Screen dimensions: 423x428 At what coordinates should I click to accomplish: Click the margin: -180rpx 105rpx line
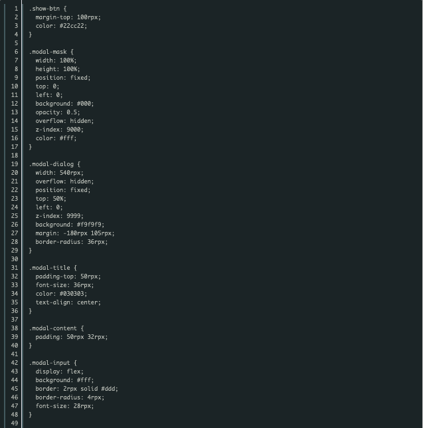pyautogui.click(x=75, y=233)
